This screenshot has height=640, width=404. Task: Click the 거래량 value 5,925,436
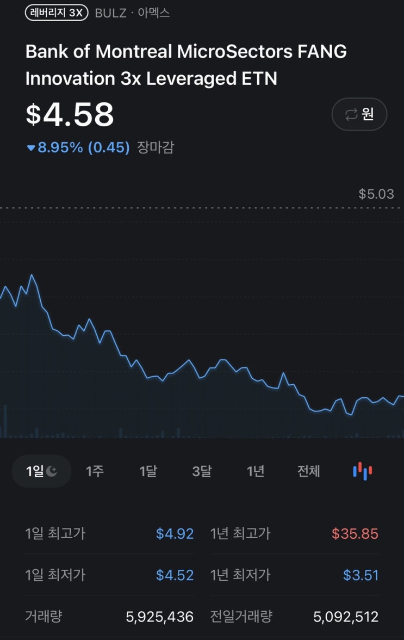coord(160,616)
